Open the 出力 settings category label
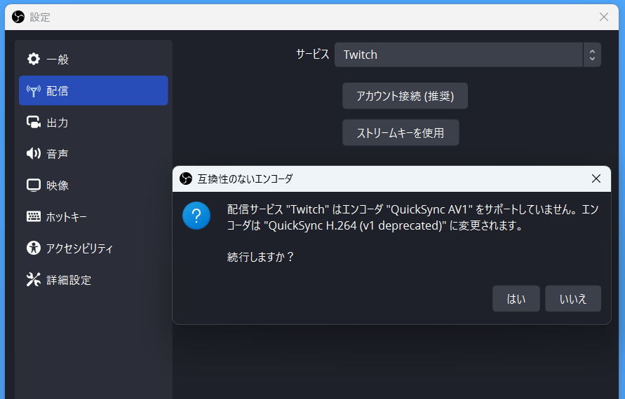This screenshot has height=399, width=625. click(58, 122)
